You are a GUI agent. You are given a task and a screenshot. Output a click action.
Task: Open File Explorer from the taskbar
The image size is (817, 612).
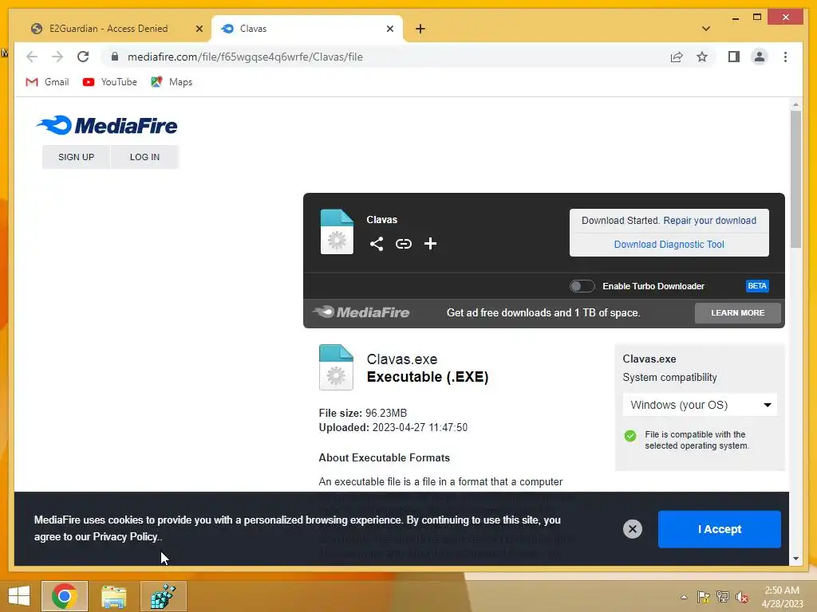pos(113,596)
